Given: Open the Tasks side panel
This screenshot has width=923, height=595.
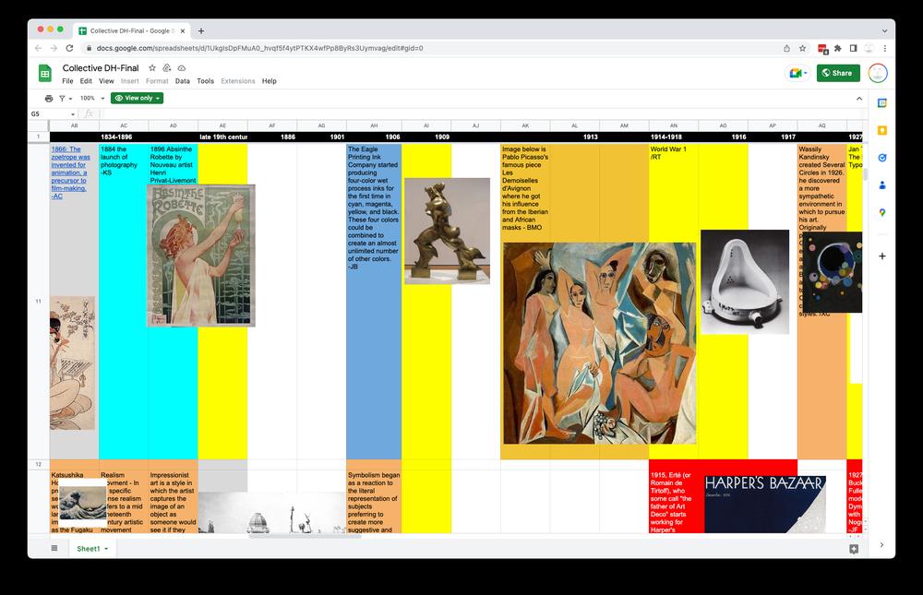Looking at the screenshot, I should click(881, 158).
